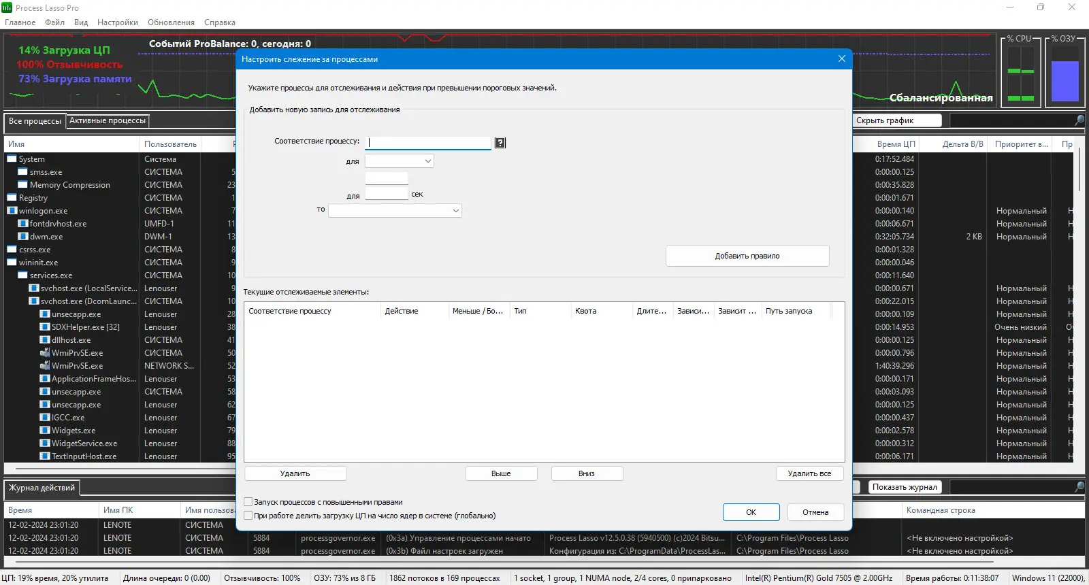
Task: Click the Registry process icon
Action: [x=12, y=198]
